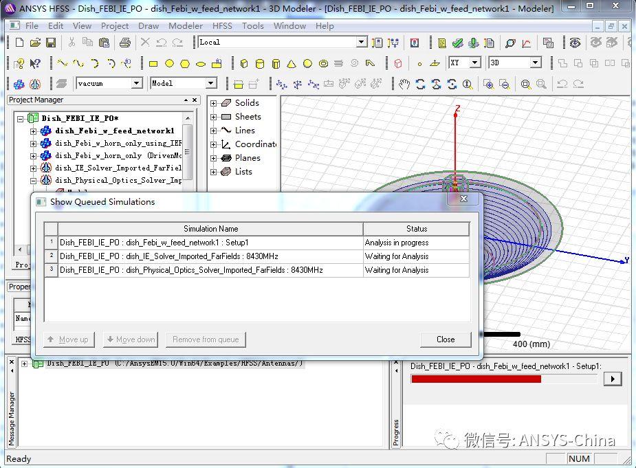636x468 pixels.
Task: Select the Draw cylinder tool
Action: click(x=260, y=64)
